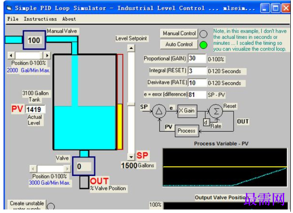Click the outlet Valve right scroll arrow

tap(67, 169)
